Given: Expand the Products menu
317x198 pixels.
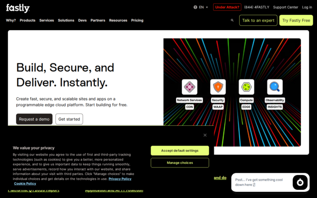Looking at the screenshot, I should coord(27,20).
